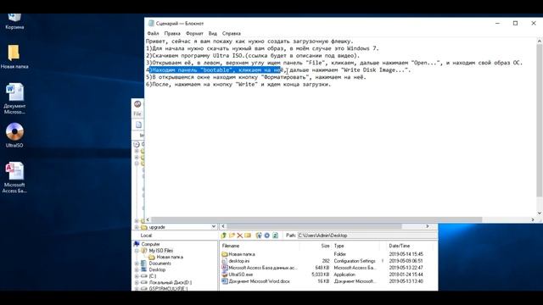Click the Word docx file icon in list
This screenshot has height=305, width=543.
224,281
